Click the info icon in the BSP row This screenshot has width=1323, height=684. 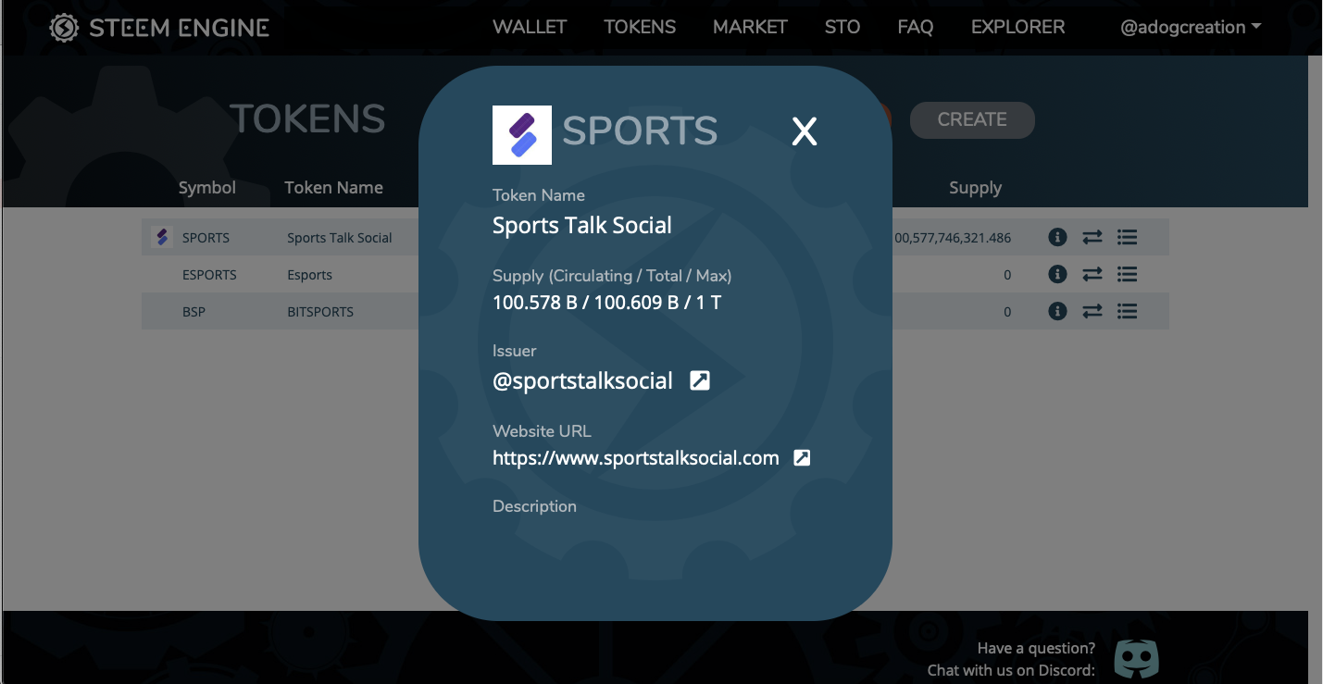coord(1057,312)
